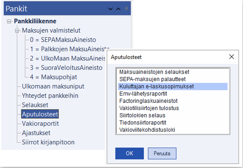Viewport: 243px width, 168px height.
Task: Select Ajastukset in the tree
Action: pos(37,133)
